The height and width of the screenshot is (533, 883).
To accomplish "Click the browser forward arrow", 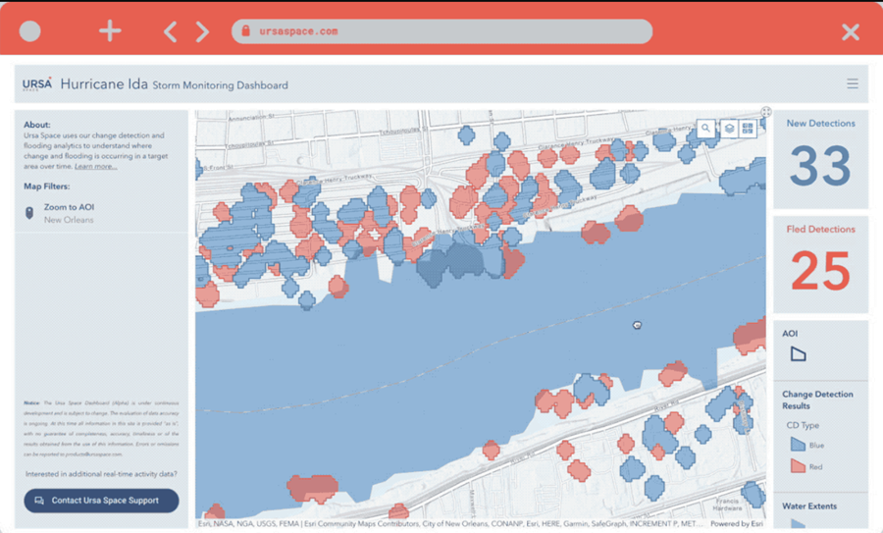I will pyautogui.click(x=202, y=31).
